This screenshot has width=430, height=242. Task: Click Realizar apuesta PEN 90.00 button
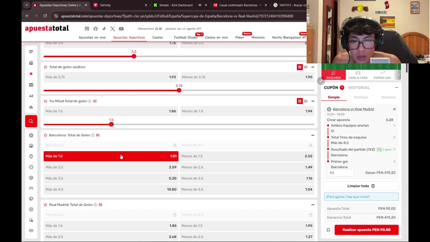point(367,230)
